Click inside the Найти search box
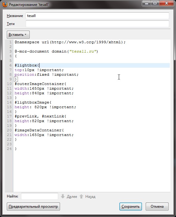The image size is (176, 217). [x=40, y=196]
